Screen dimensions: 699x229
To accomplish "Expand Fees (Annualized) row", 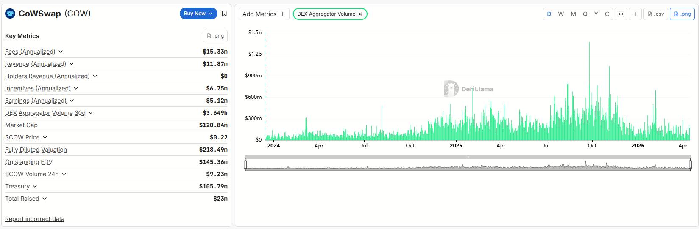I will click(x=61, y=52).
